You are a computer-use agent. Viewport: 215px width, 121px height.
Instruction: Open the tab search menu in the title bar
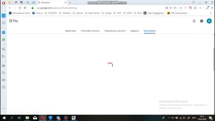click(193, 2)
